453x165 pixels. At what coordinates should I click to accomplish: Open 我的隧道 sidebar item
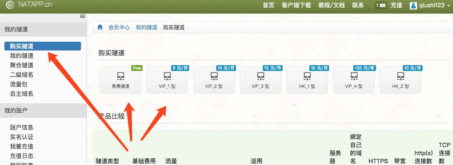click(x=22, y=56)
